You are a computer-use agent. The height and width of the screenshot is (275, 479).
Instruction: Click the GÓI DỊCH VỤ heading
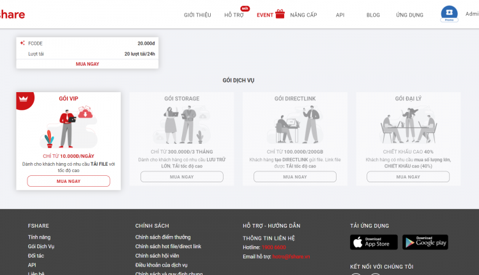(x=238, y=81)
